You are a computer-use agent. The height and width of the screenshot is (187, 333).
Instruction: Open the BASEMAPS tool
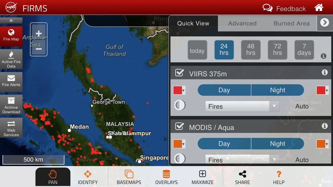click(129, 177)
